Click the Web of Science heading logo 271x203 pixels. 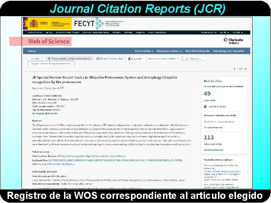point(49,41)
